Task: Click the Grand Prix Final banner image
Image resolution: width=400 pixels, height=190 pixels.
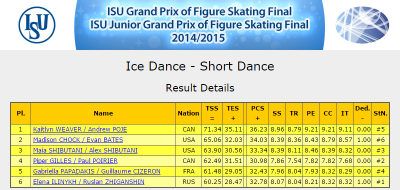Action: 199,25
